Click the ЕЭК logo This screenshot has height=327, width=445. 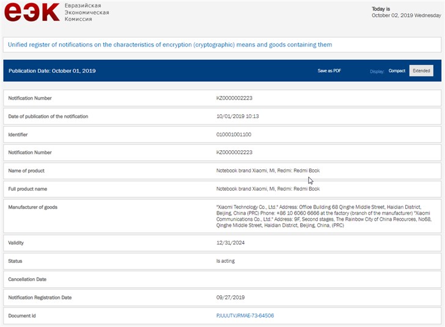(32, 12)
